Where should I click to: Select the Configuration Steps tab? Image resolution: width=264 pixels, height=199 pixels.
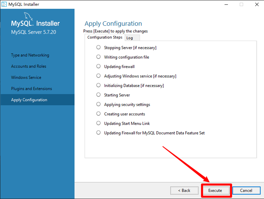(x=105, y=37)
